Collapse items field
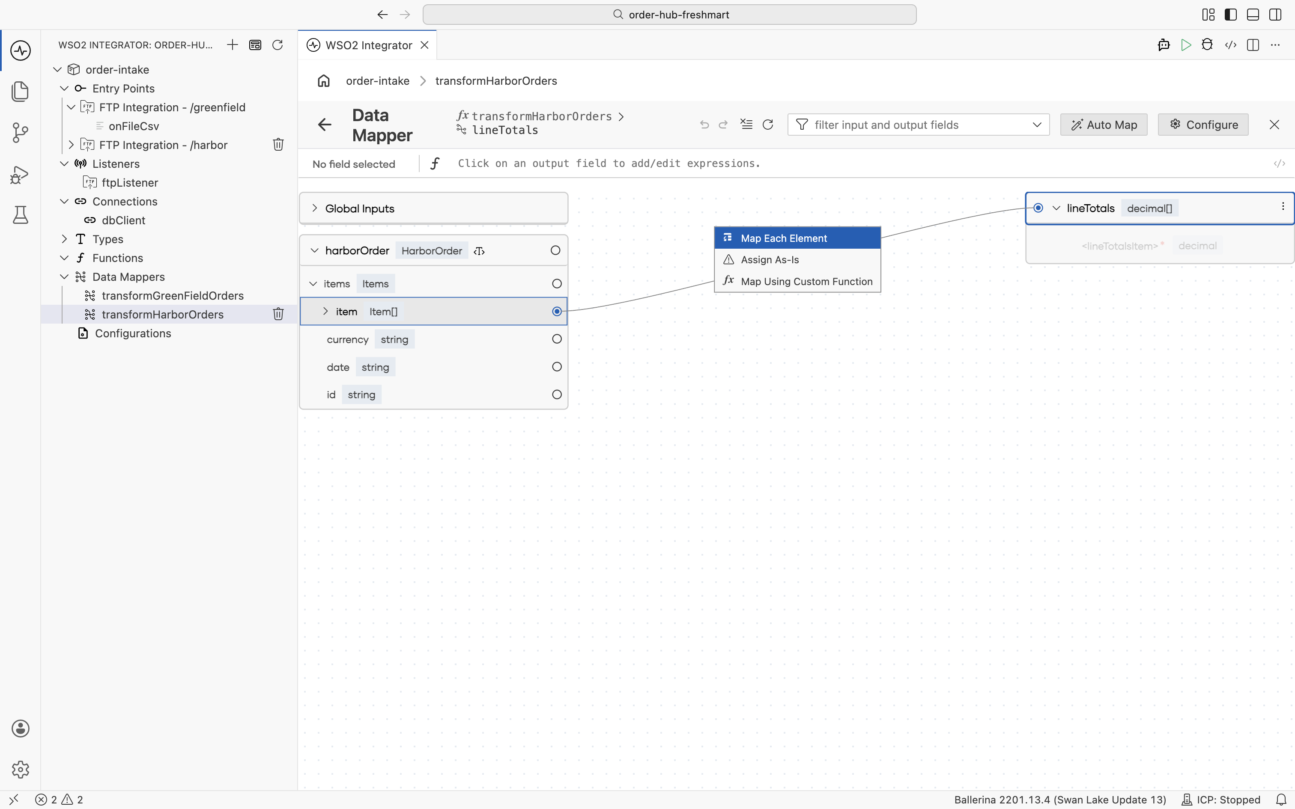 click(313, 283)
